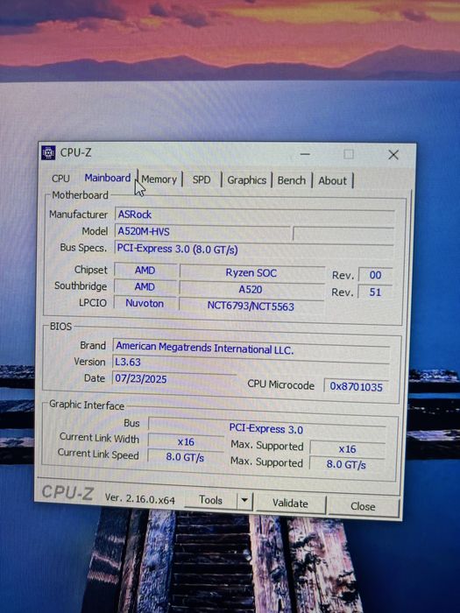Click the Bus Specs PCI-Express 3.0 value
460x613 pixels.
point(253,249)
